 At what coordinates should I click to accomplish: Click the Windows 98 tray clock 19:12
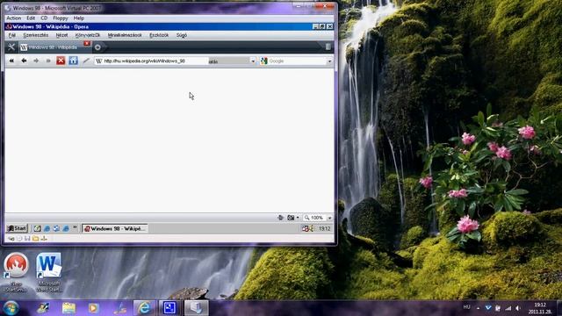point(324,228)
